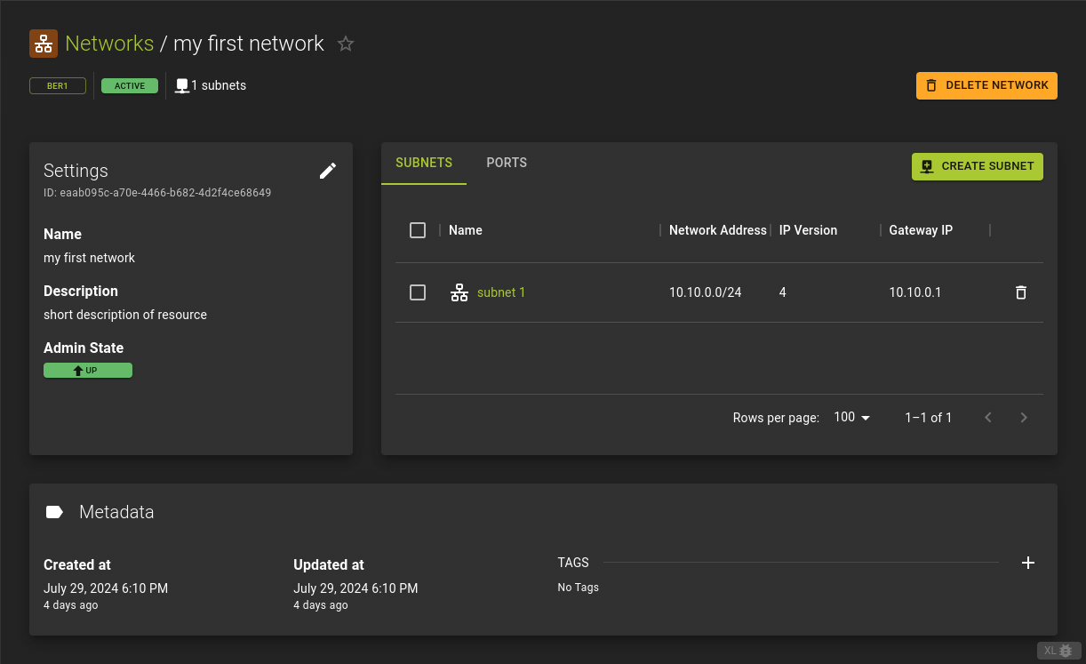
Task: Click the subnets count icon in header
Action: [x=182, y=86]
